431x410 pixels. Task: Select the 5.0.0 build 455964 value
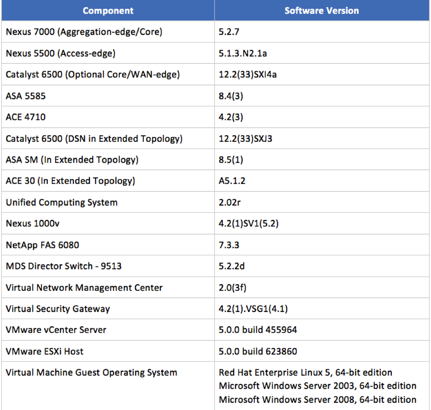coord(258,330)
